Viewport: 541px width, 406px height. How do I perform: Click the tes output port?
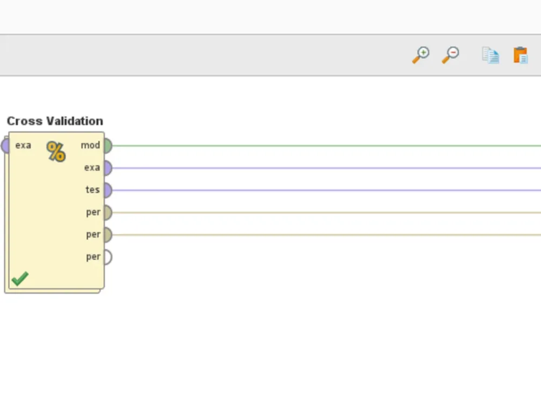point(108,190)
